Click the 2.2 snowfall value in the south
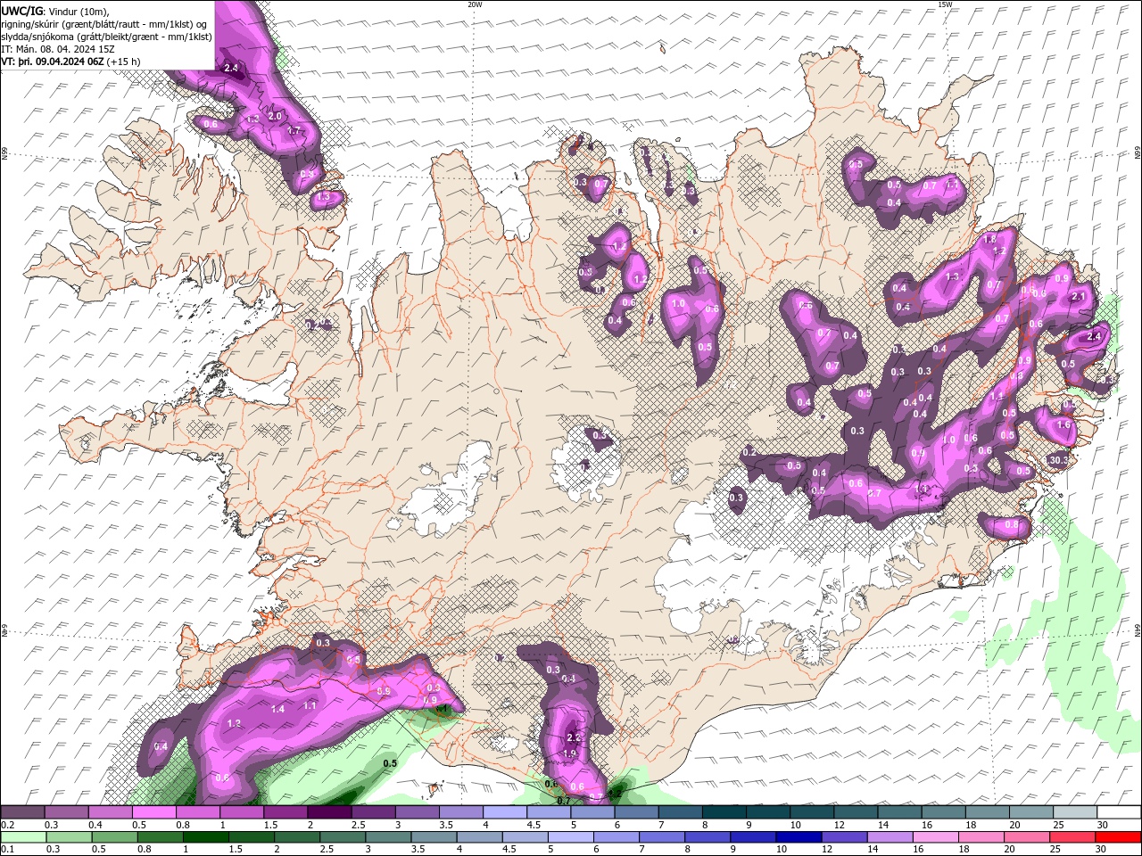 [x=574, y=737]
